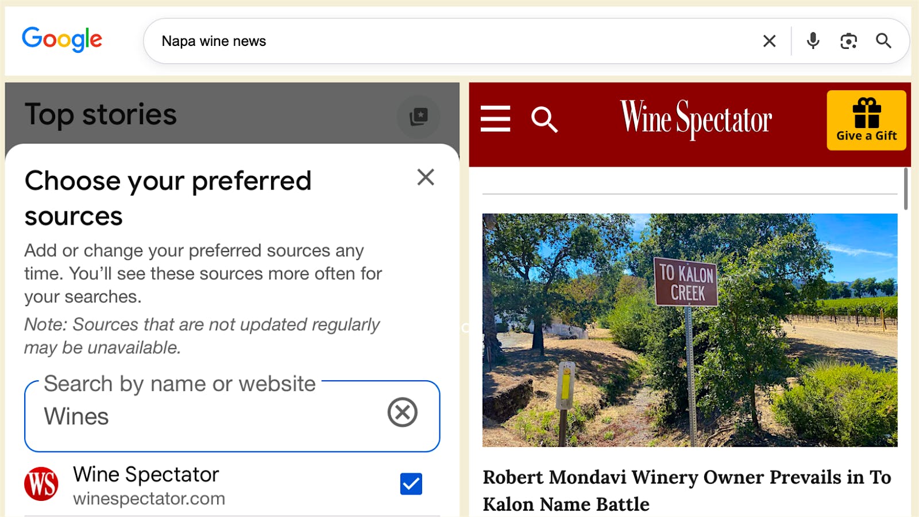Click the Give a Gift button

866,120
